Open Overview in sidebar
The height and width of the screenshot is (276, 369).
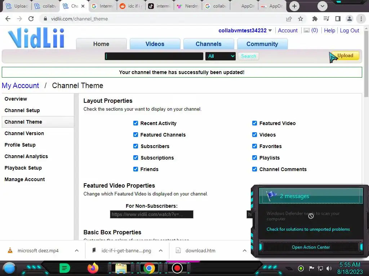click(16, 99)
